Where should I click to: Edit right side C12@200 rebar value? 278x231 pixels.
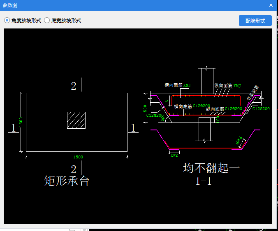coord(261,108)
